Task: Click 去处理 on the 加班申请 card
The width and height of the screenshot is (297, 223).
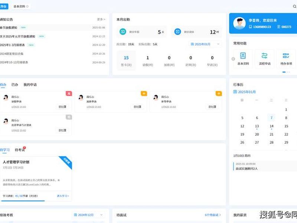Action: [x=137, y=107]
